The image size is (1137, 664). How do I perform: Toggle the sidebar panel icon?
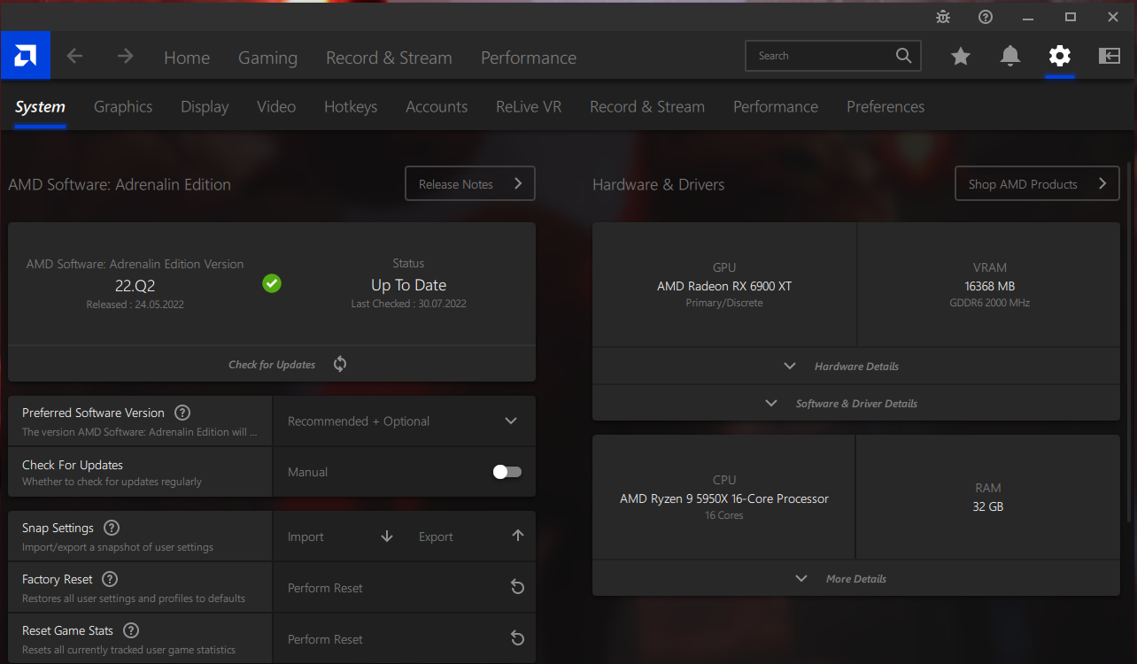point(1110,56)
